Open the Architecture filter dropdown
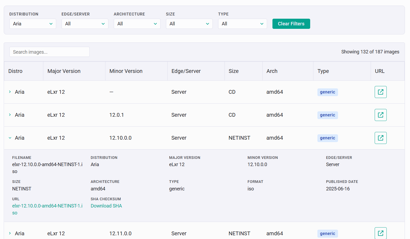The height and width of the screenshot is (239, 410). tap(137, 24)
